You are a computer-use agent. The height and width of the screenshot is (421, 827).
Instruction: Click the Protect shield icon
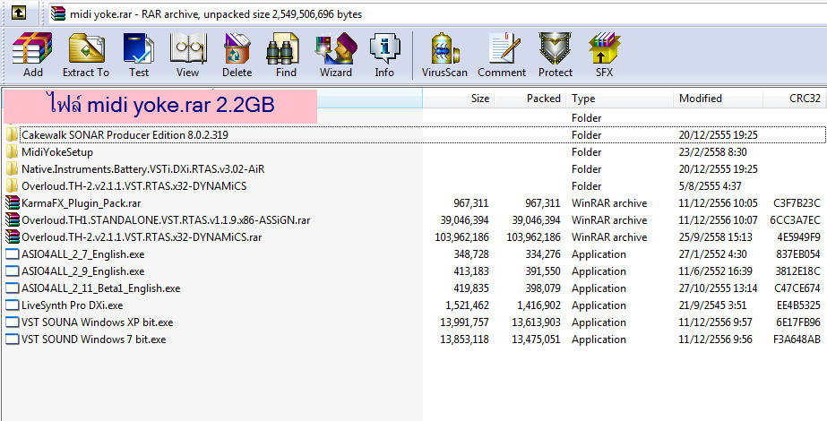coord(555,55)
